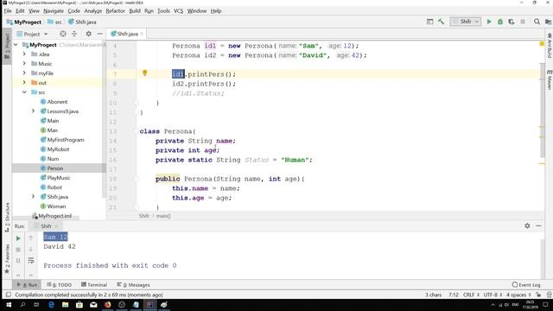This screenshot has height=311, width=553.
Task: Open the VCS menu
Action: 179,11
